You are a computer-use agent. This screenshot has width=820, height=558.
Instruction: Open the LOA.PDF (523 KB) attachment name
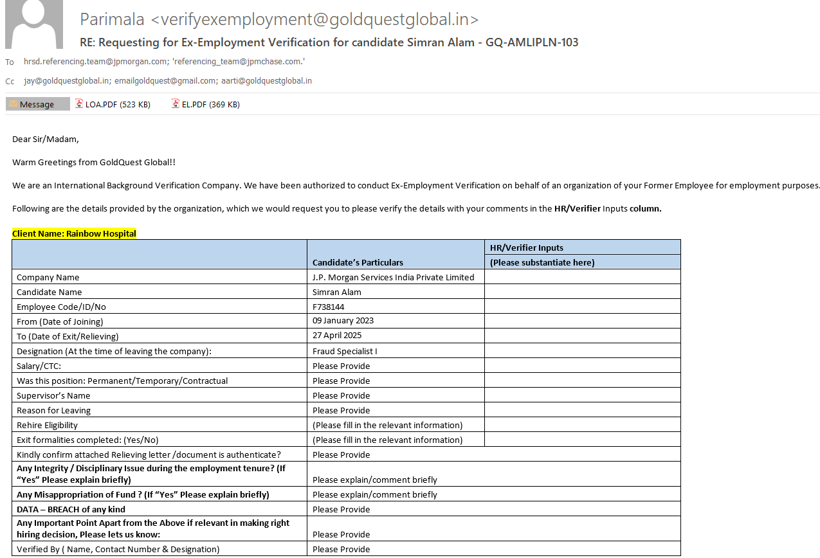click(x=118, y=104)
